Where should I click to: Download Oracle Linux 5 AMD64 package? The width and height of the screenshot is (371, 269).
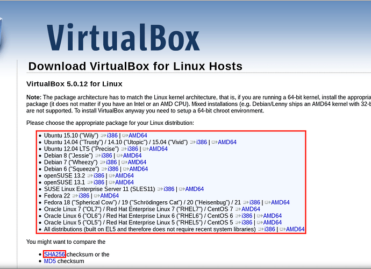click(x=272, y=223)
